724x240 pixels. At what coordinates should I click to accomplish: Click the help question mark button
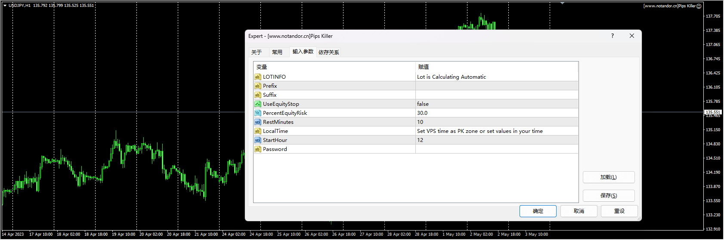coord(612,36)
